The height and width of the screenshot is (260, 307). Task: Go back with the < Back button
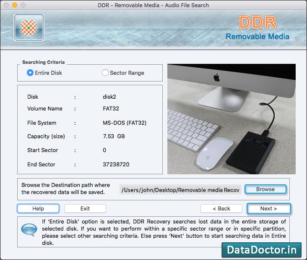pos(221,209)
